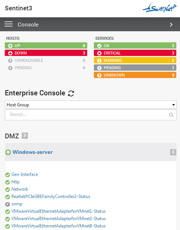Click the search magnifier icon
Viewport: 180px width, 230px height.
tap(171, 114)
